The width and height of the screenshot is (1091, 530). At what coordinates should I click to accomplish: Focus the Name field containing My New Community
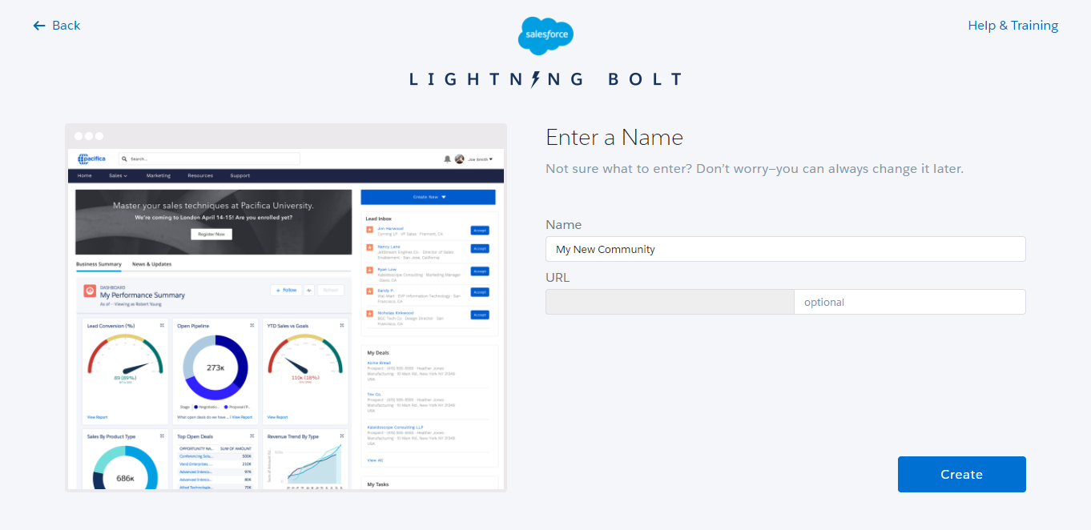(785, 249)
